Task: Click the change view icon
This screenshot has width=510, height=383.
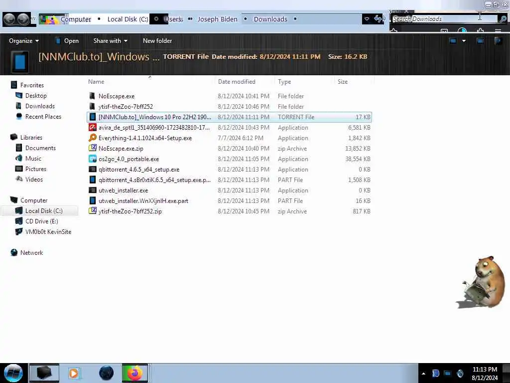Action: (x=453, y=41)
